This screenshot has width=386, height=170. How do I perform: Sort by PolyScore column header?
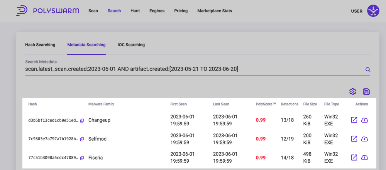[x=266, y=104]
